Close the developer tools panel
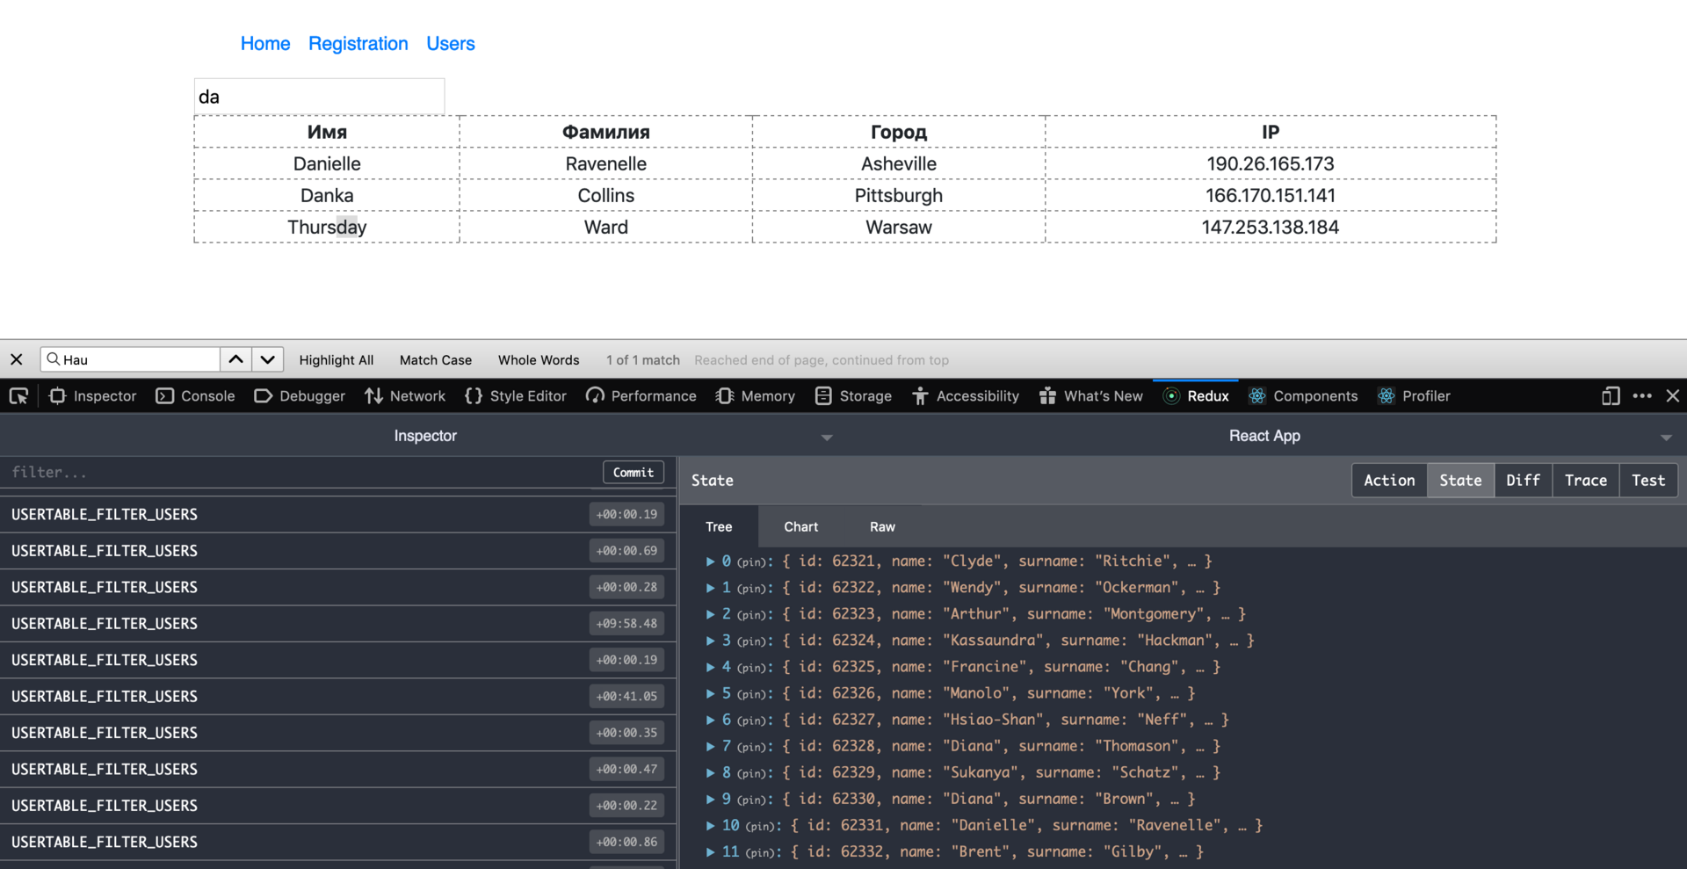The width and height of the screenshot is (1687, 869). pyautogui.click(x=1673, y=396)
